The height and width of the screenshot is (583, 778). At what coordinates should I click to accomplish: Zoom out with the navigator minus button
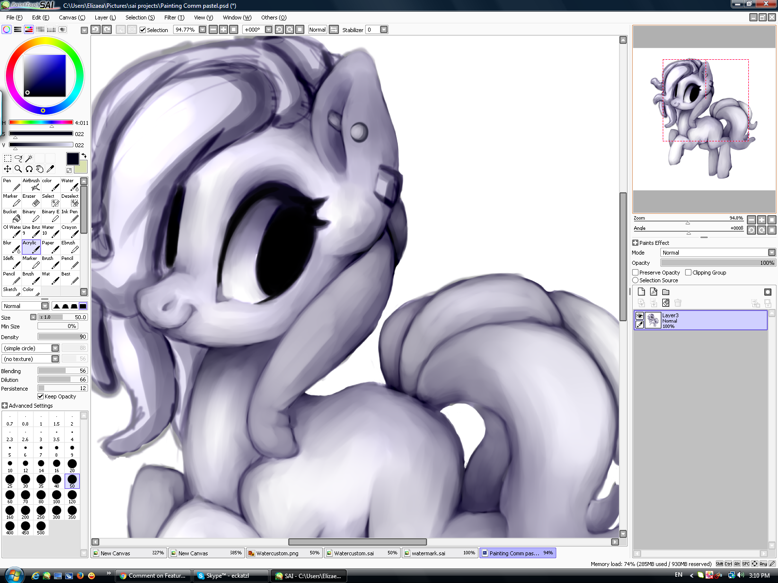[x=752, y=220]
